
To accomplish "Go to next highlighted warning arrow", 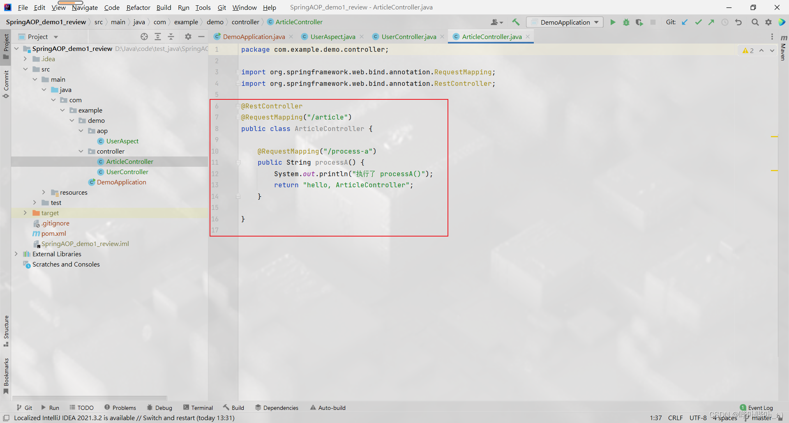I will click(772, 51).
